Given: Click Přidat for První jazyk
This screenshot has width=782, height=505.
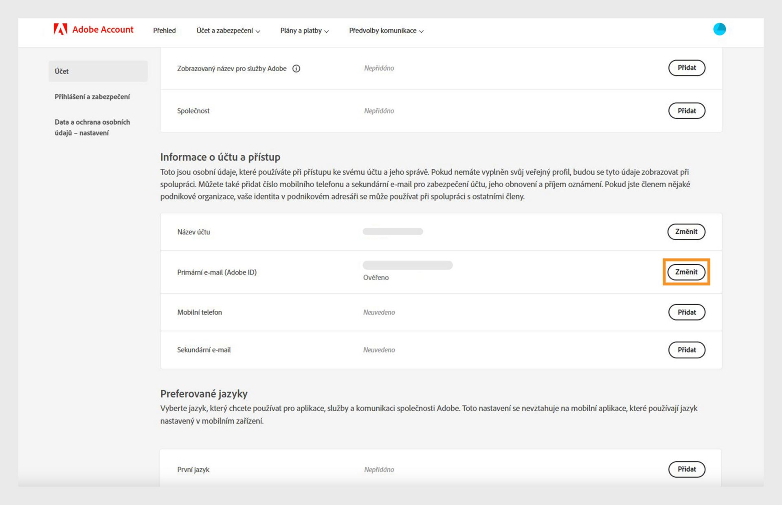Looking at the screenshot, I should point(686,469).
